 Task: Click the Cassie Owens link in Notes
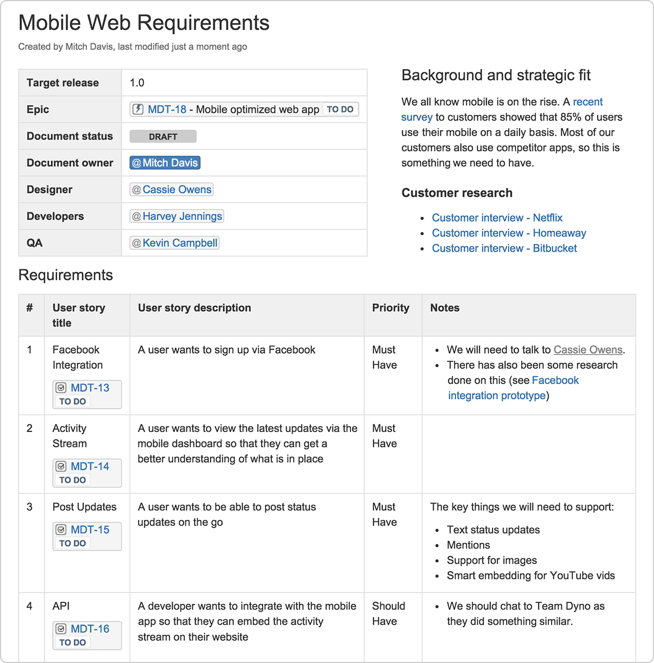coord(588,349)
